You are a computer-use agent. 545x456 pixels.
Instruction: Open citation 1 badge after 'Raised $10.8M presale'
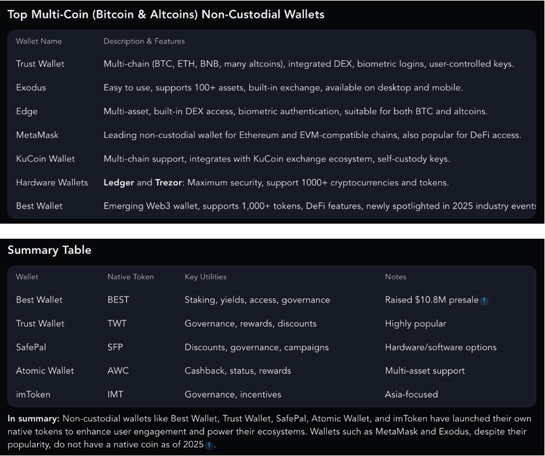(x=484, y=301)
